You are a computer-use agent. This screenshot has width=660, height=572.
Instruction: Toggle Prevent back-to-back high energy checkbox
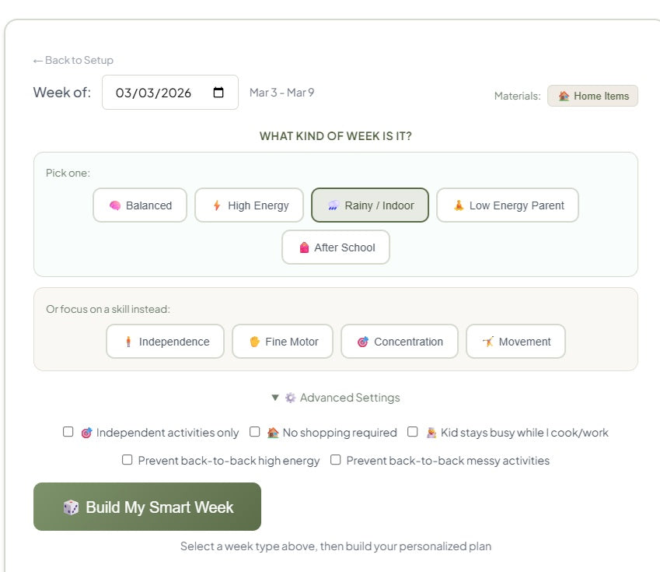[x=127, y=460]
